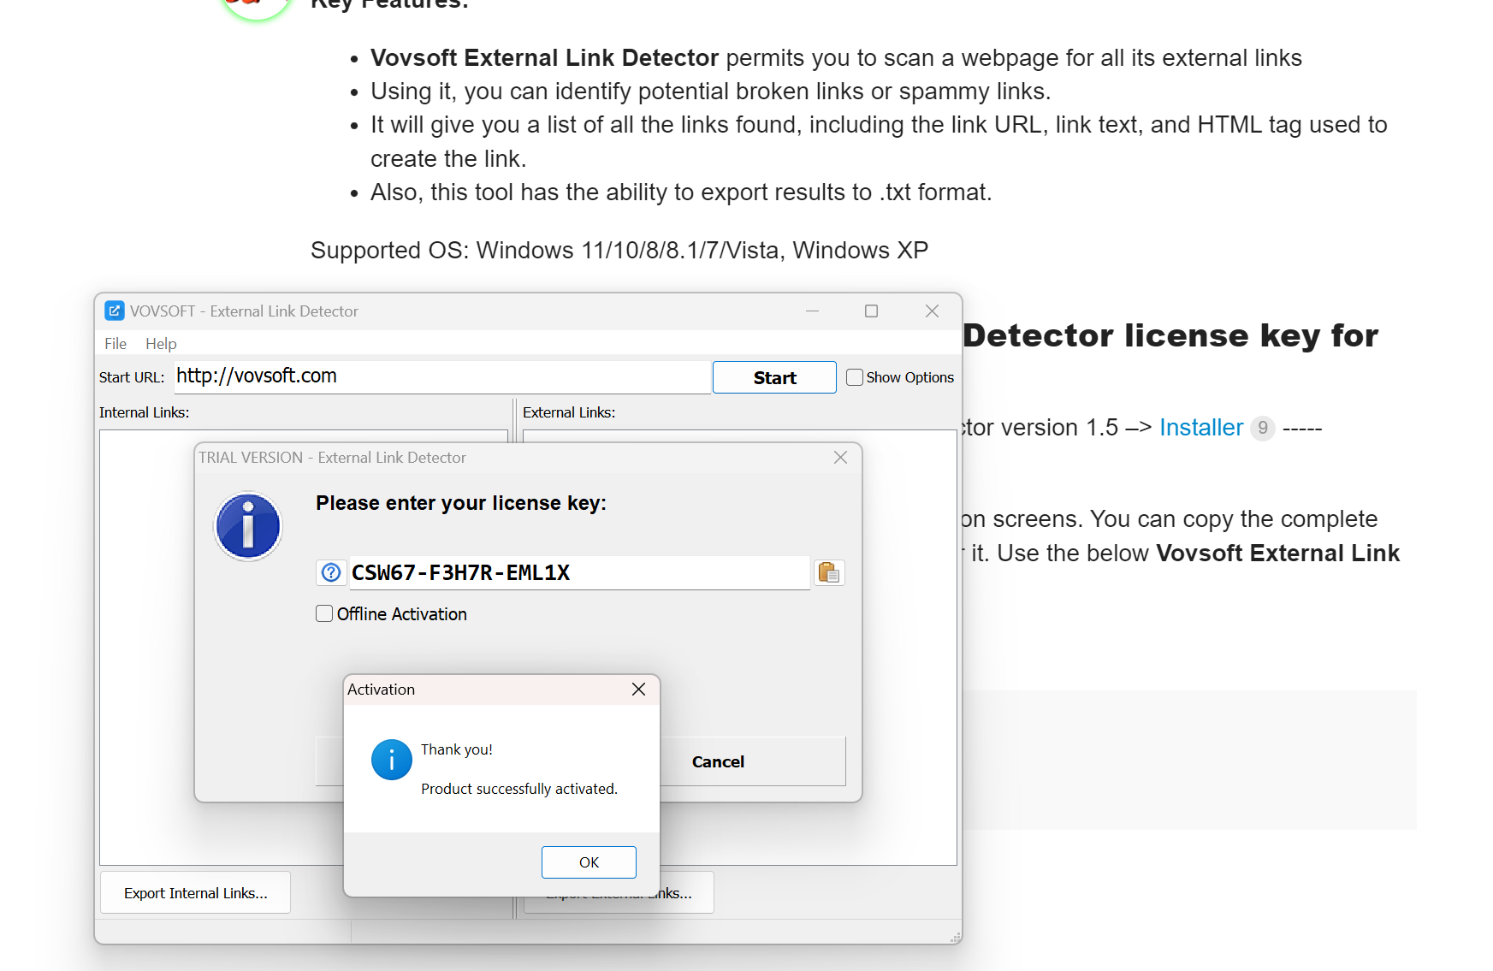
Task: Click the license key help question icon
Action: click(331, 572)
